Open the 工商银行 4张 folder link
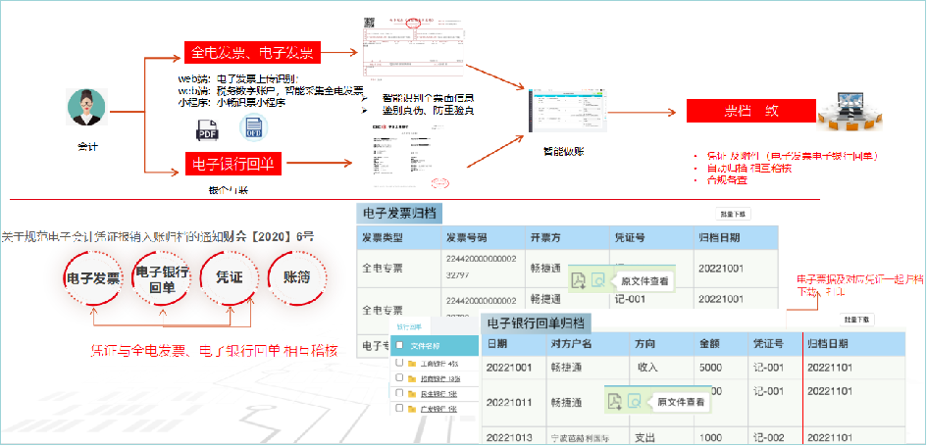Image resolution: width=927 pixels, height=446 pixels. pos(438,364)
